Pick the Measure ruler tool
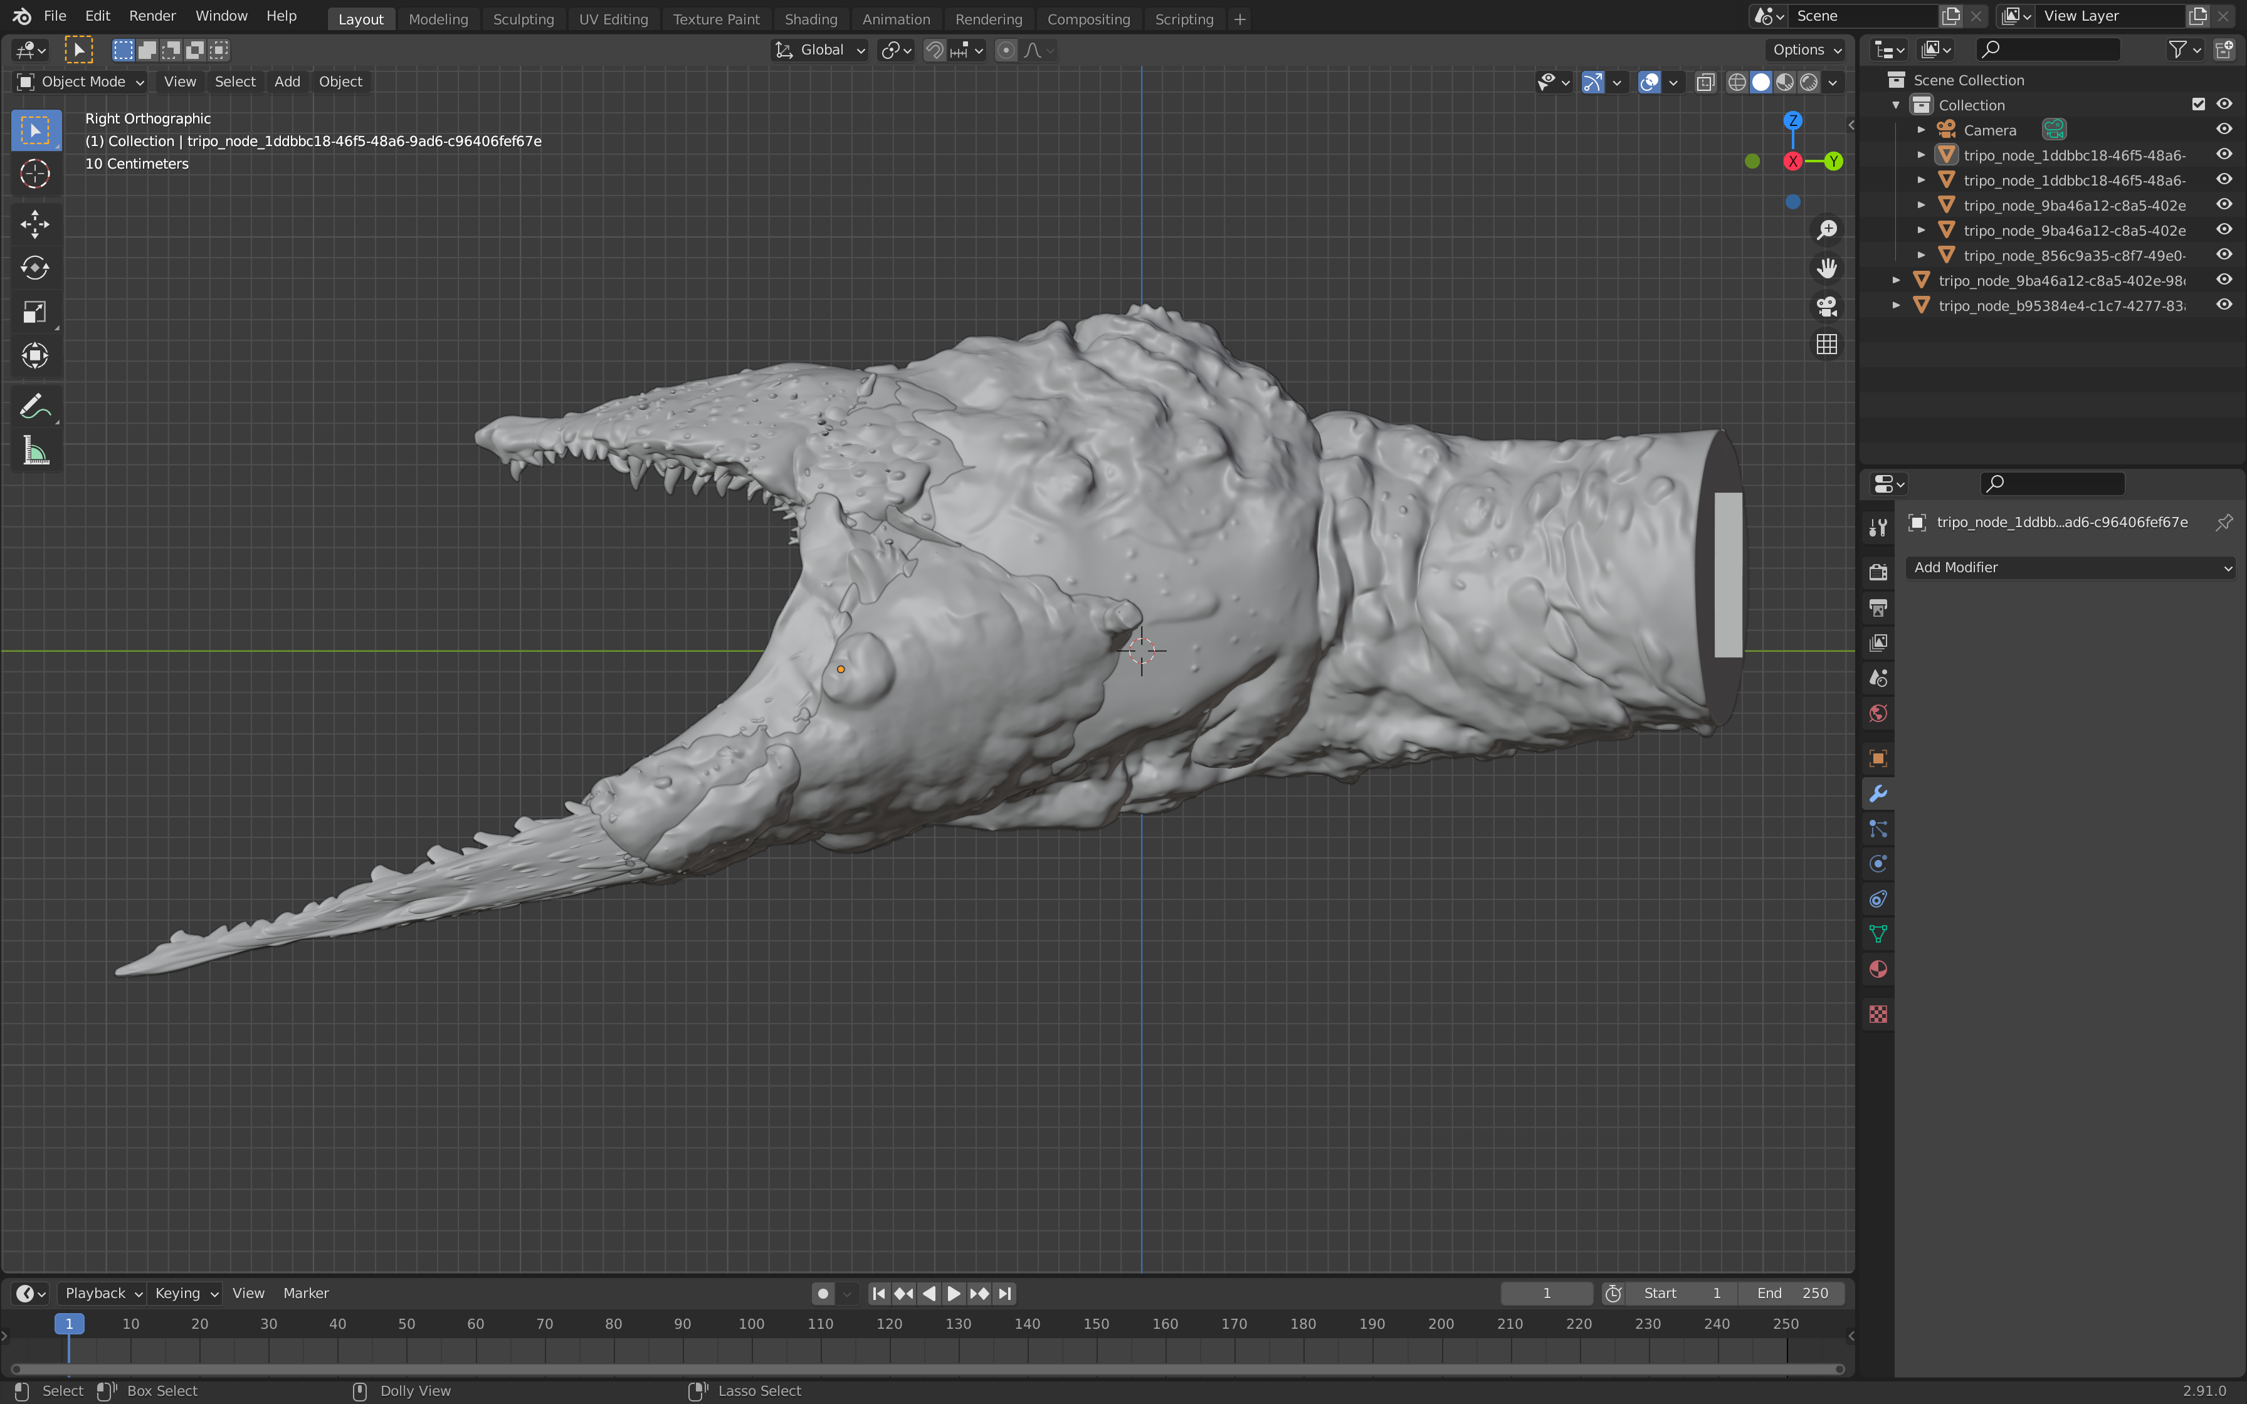This screenshot has width=2247, height=1404. (x=34, y=451)
